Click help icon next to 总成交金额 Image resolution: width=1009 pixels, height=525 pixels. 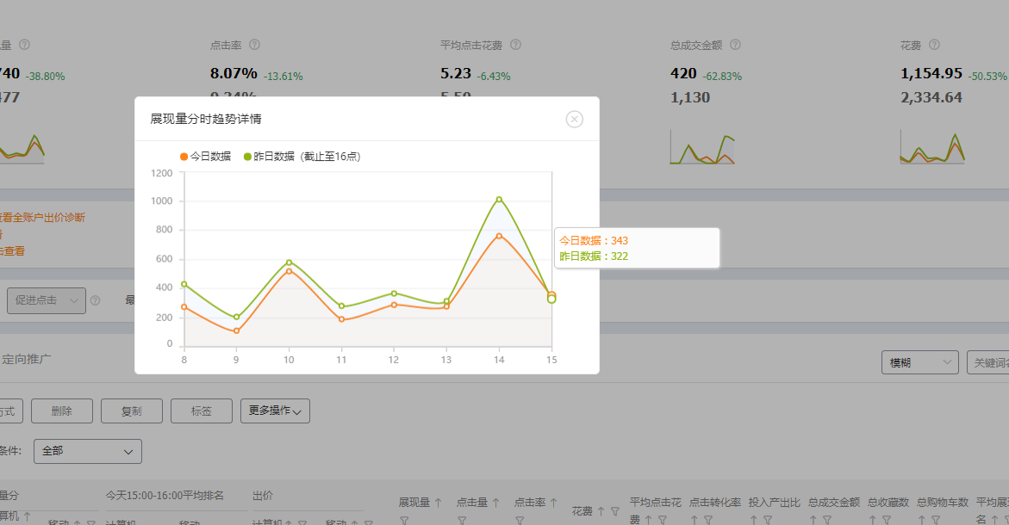click(x=735, y=45)
